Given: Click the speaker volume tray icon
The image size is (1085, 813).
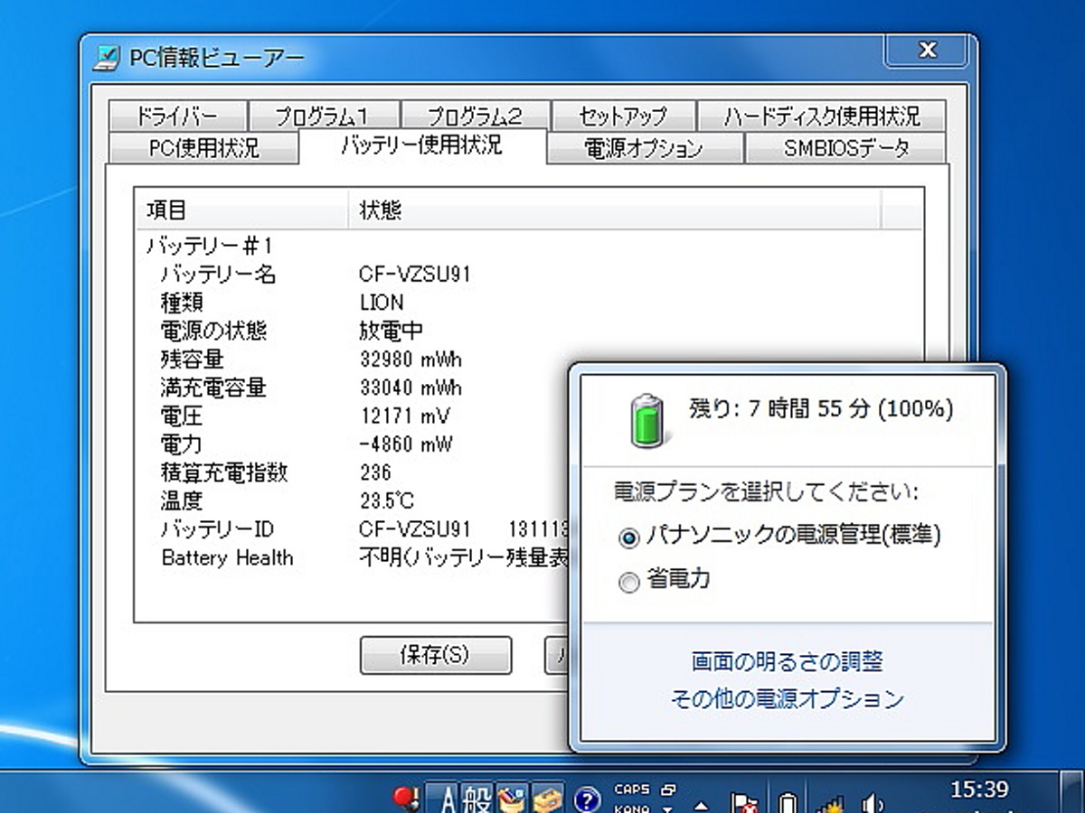Looking at the screenshot, I should pos(873,802).
